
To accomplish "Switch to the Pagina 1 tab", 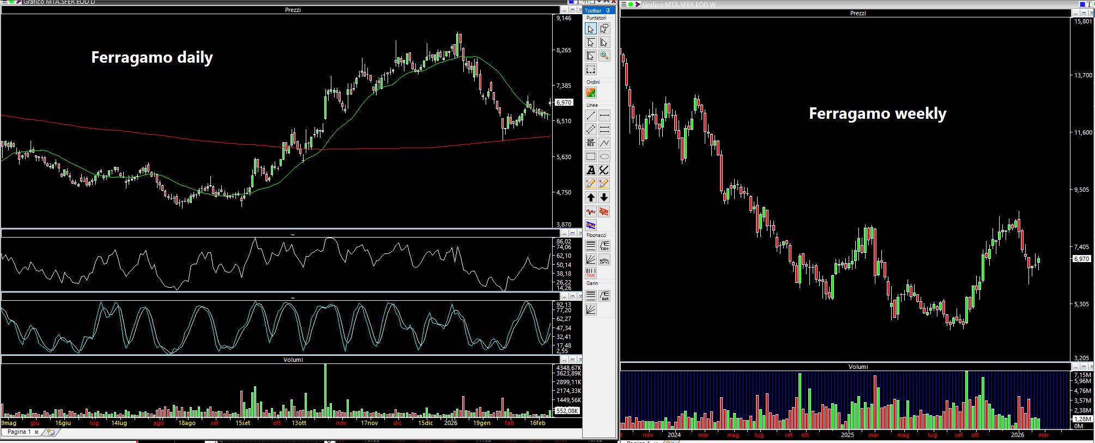I will click(19, 432).
